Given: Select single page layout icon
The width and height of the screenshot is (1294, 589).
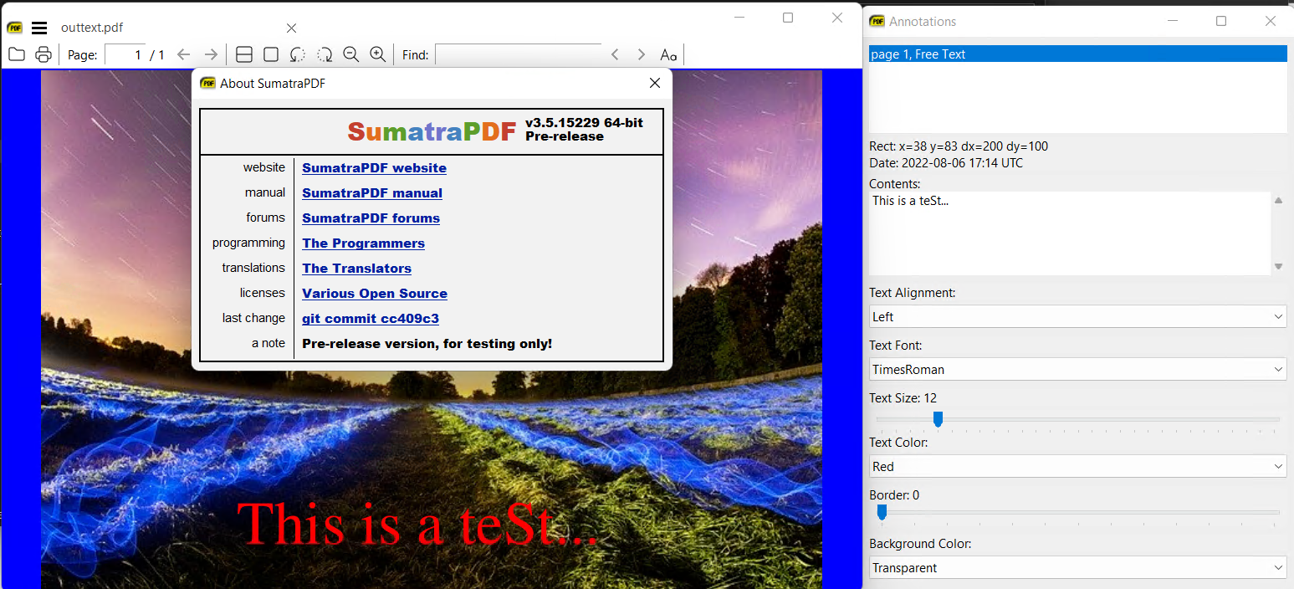Looking at the screenshot, I should pos(271,54).
